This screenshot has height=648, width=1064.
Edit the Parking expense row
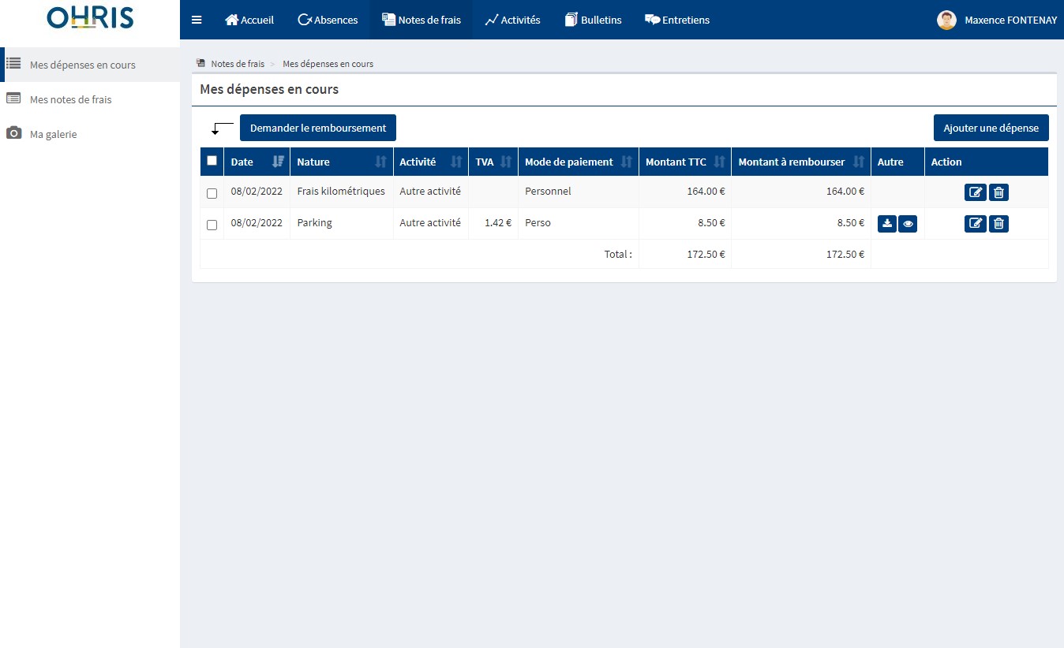click(x=976, y=224)
